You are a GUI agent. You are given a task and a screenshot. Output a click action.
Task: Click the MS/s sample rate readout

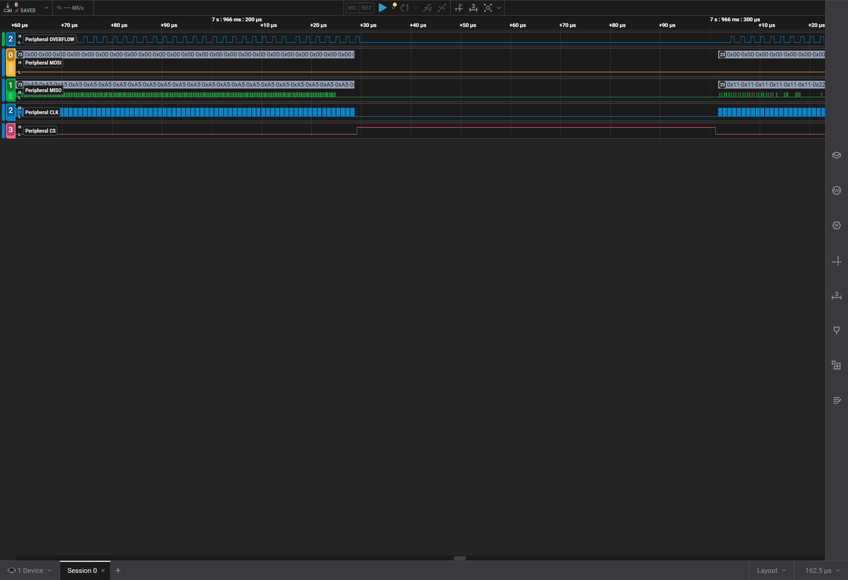click(x=74, y=8)
